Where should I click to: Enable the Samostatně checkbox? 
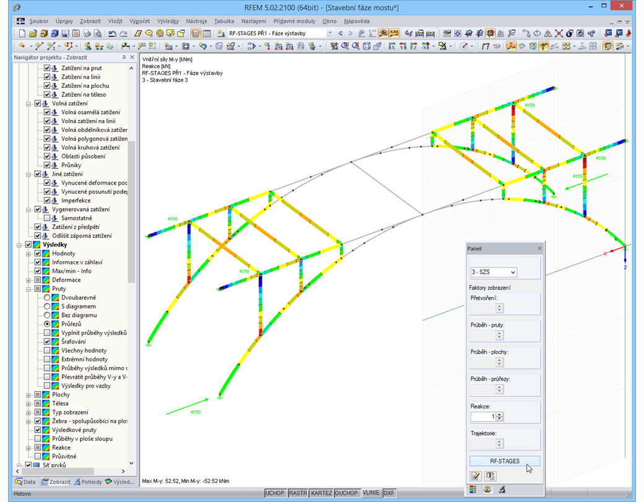tap(47, 218)
